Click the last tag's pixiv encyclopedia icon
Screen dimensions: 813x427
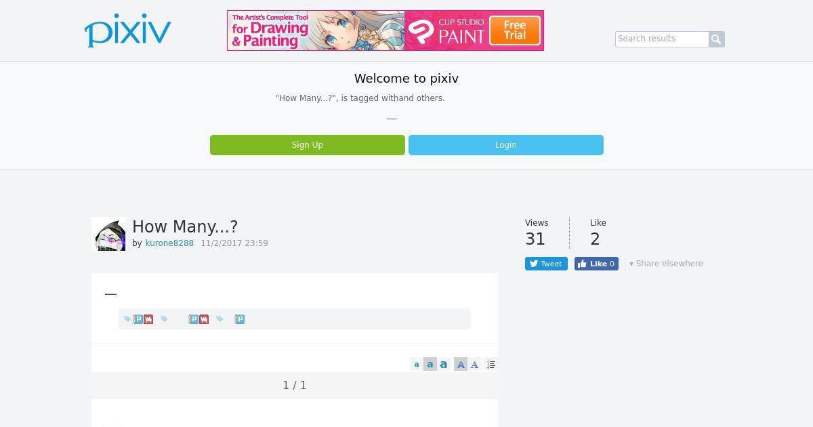coord(240,319)
